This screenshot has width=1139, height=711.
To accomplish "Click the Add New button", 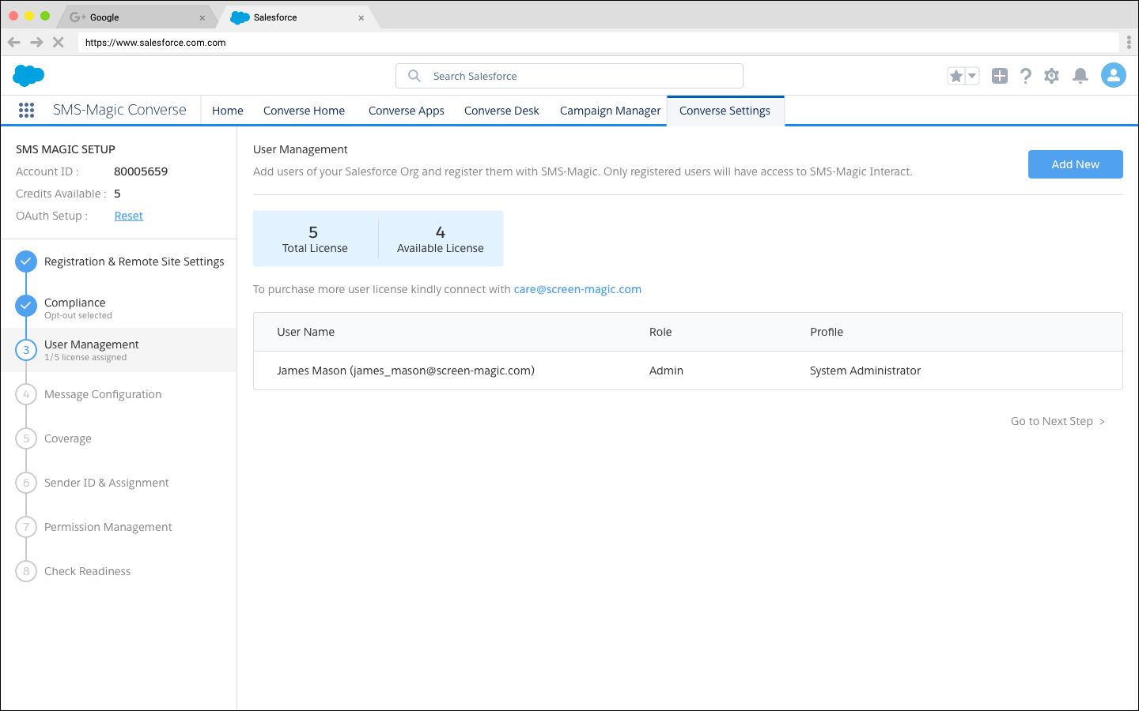I will (x=1075, y=164).
